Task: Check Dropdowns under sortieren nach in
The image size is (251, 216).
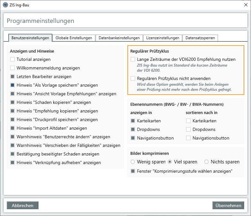Action: click(x=188, y=129)
